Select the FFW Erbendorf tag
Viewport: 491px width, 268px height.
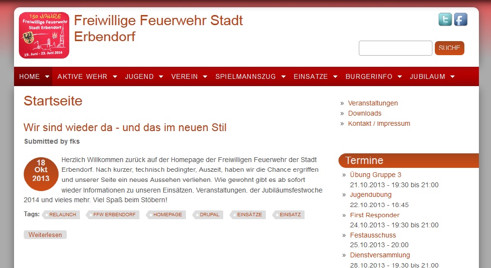point(114,215)
